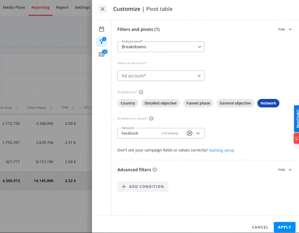Toggle the General objective breakdown chip
This screenshot has width=299, height=233.
click(235, 103)
